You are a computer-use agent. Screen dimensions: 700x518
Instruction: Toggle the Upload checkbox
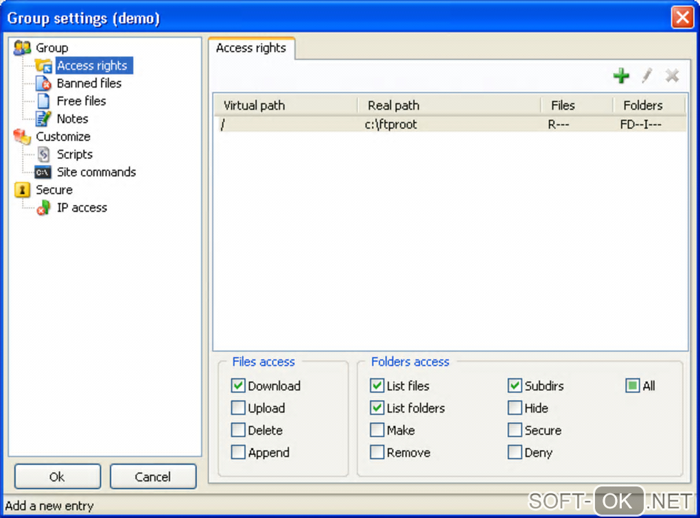(238, 408)
